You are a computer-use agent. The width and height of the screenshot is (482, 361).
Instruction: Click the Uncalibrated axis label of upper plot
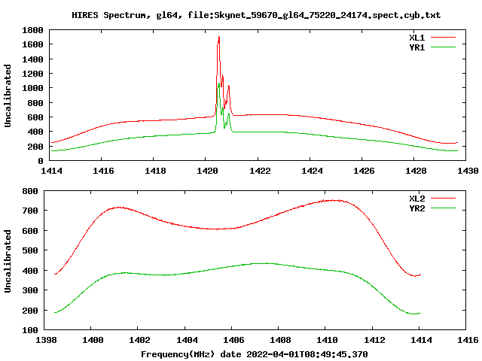pyautogui.click(x=8, y=96)
